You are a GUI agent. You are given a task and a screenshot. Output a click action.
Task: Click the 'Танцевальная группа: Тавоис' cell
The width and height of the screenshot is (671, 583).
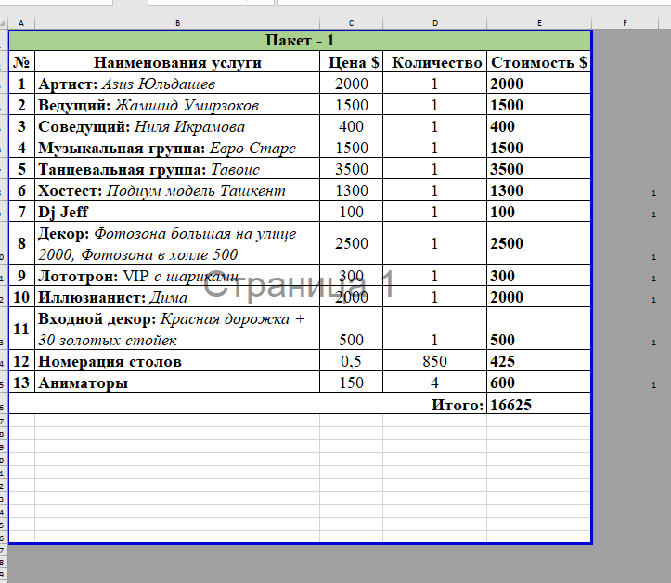(177, 169)
